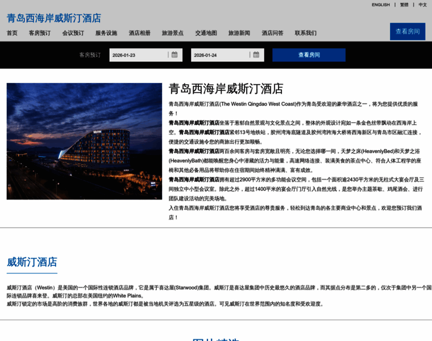Screen dimensions: 432x341
Task: Switch language to ENGLISH
Action: click(381, 5)
